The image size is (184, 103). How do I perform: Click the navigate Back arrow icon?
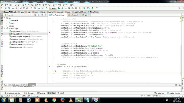(39, 8)
